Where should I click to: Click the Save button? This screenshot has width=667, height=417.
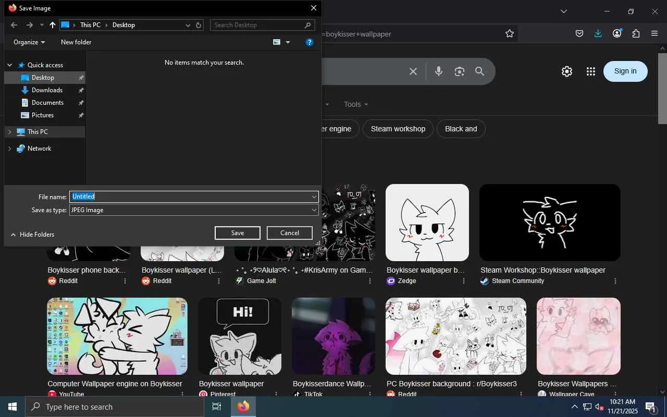tap(238, 233)
